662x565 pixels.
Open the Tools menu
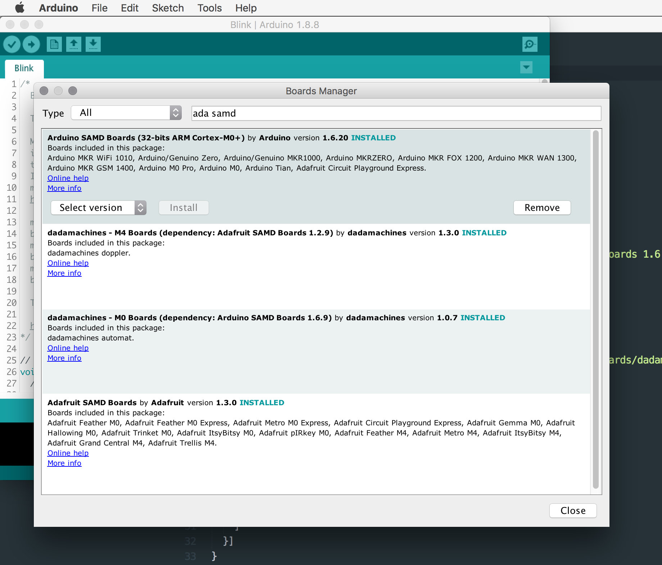tap(209, 8)
